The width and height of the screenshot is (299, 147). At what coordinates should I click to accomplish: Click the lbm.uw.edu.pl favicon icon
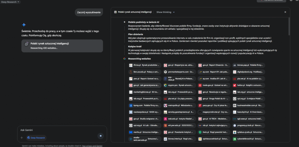click(131, 72)
